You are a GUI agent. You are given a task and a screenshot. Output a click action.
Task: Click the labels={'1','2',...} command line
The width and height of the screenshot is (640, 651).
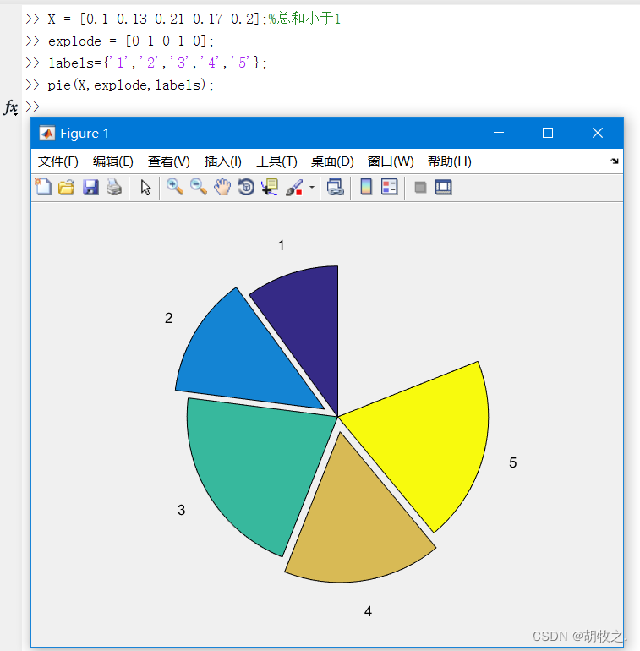click(157, 63)
